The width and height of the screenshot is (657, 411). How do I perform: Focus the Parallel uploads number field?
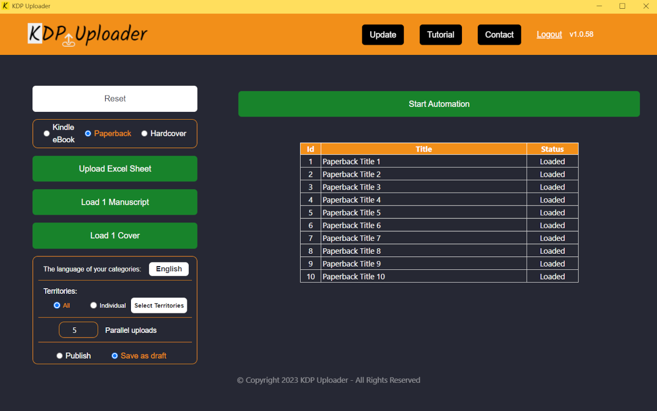tap(79, 330)
